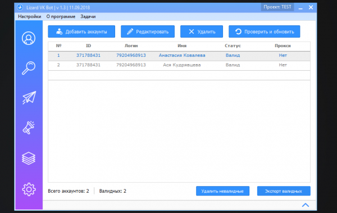Viewport: 337px width, 213px height.
Task: Open the layers stack sidebar section
Action: [x=29, y=158]
